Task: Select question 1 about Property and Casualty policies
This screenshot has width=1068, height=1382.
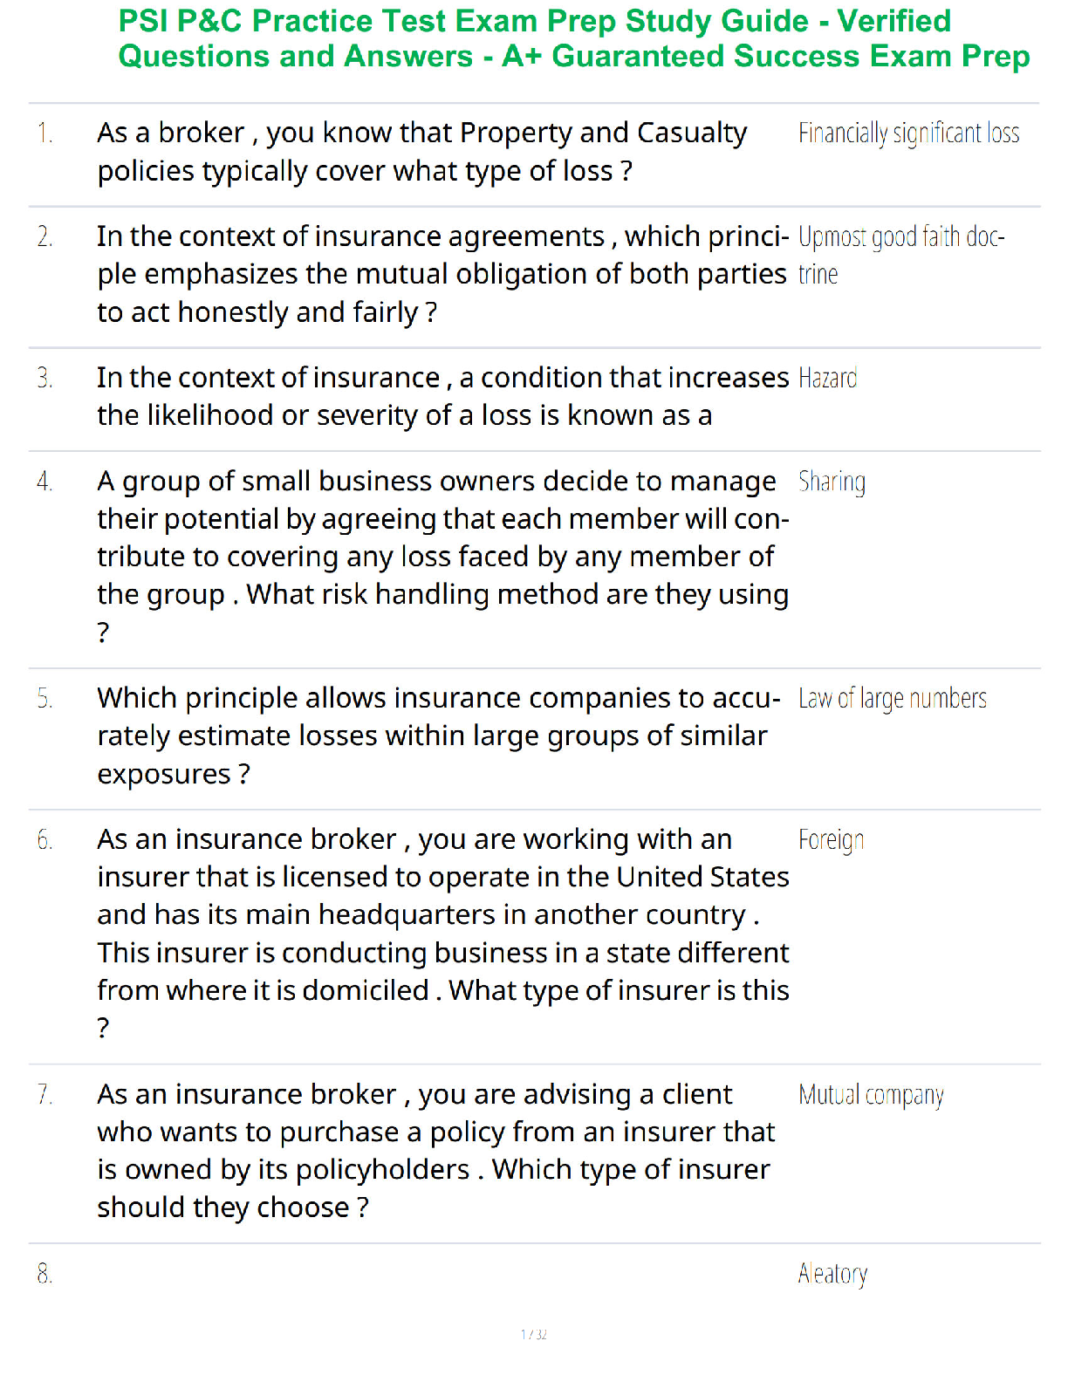Action: pos(422,152)
